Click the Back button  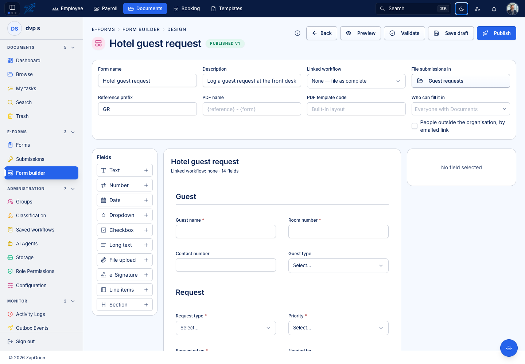[322, 33]
